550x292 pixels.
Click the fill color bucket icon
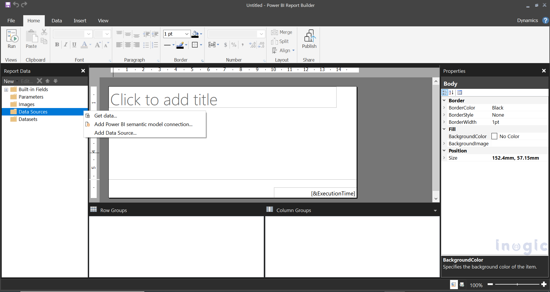click(x=195, y=34)
